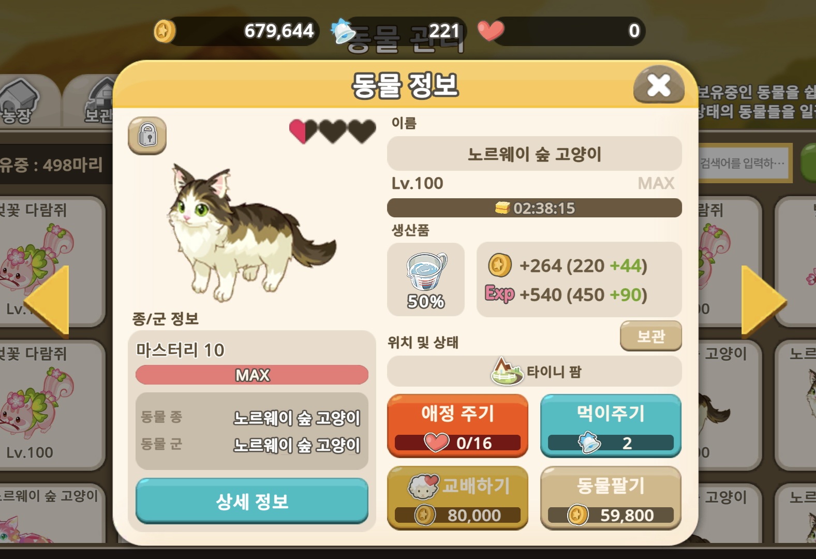Toggle the animal lock icon

click(x=147, y=136)
